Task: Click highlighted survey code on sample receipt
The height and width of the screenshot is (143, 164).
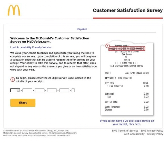Action: [x=127, y=49]
